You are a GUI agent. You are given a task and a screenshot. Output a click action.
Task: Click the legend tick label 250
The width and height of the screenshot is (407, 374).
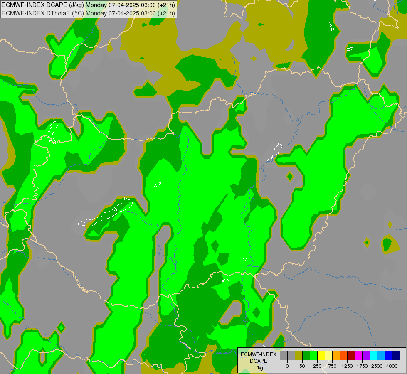(317, 366)
